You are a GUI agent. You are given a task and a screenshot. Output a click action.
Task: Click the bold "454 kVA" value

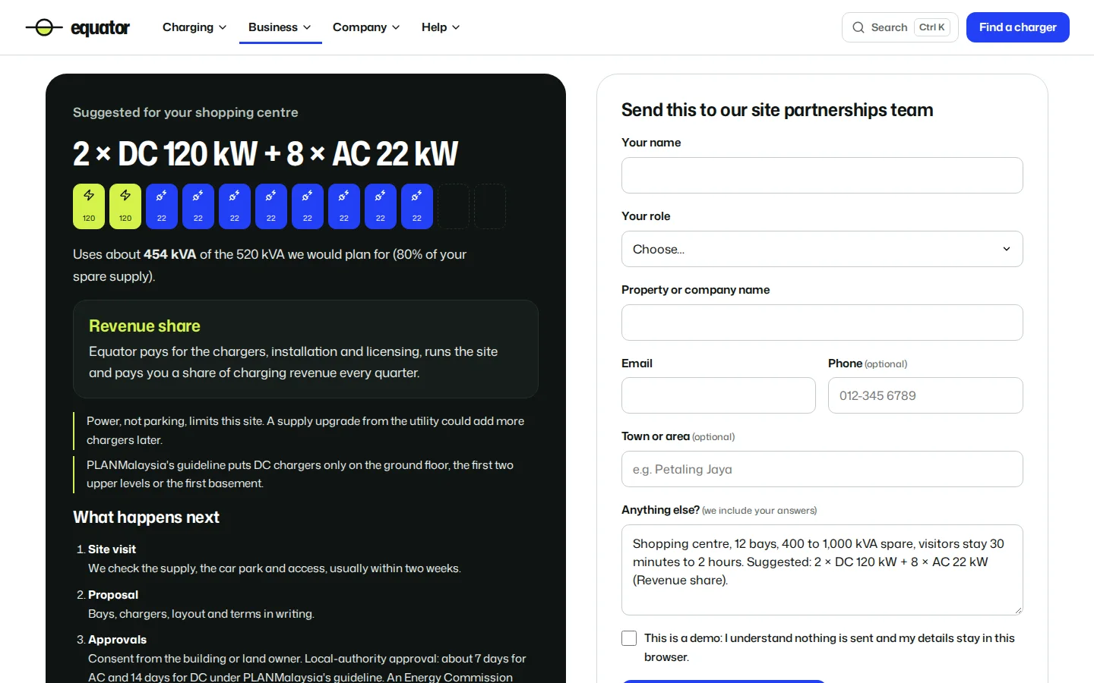(x=170, y=254)
